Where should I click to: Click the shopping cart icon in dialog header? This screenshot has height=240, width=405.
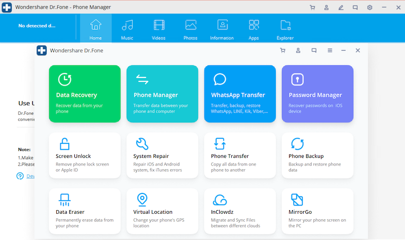point(282,51)
